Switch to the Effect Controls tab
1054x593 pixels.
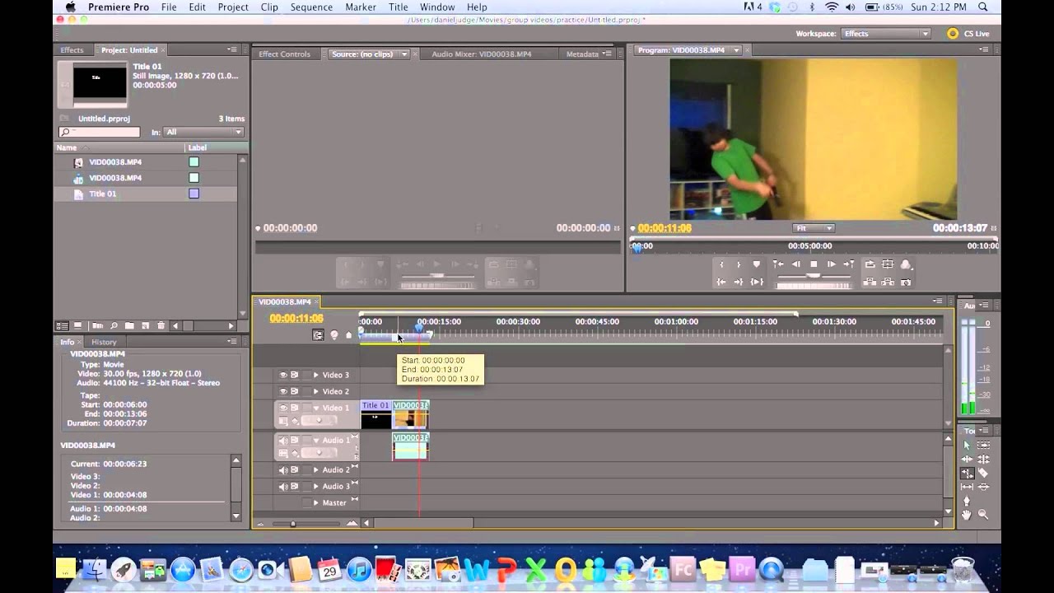(284, 54)
